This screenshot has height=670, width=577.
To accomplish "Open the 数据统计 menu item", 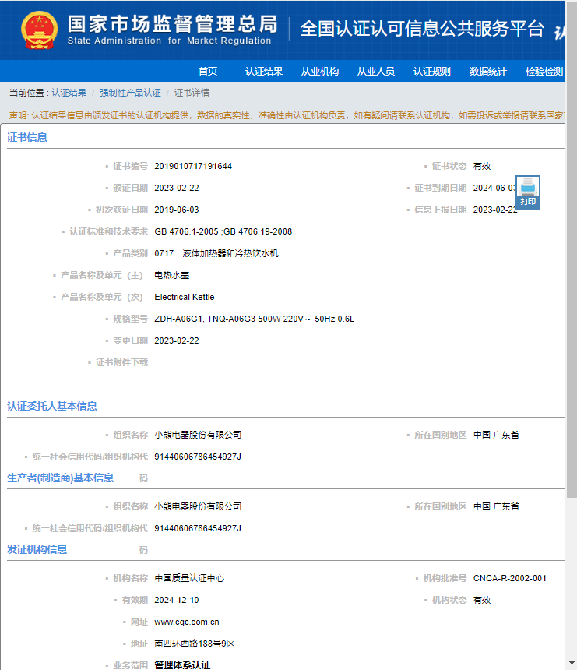I will (x=487, y=72).
